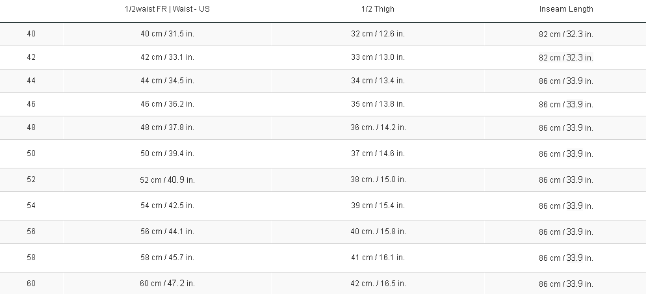646x294 pixels.
Task: Click waist cell "54 cm / 42.5 in."
Action: (167, 206)
